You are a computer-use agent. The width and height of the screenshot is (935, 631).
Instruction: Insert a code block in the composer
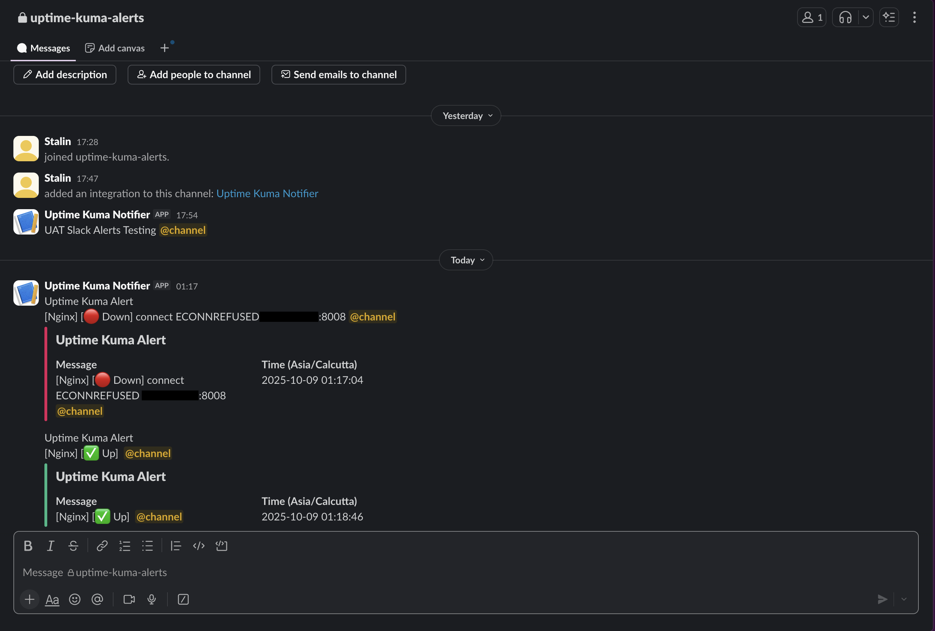222,546
